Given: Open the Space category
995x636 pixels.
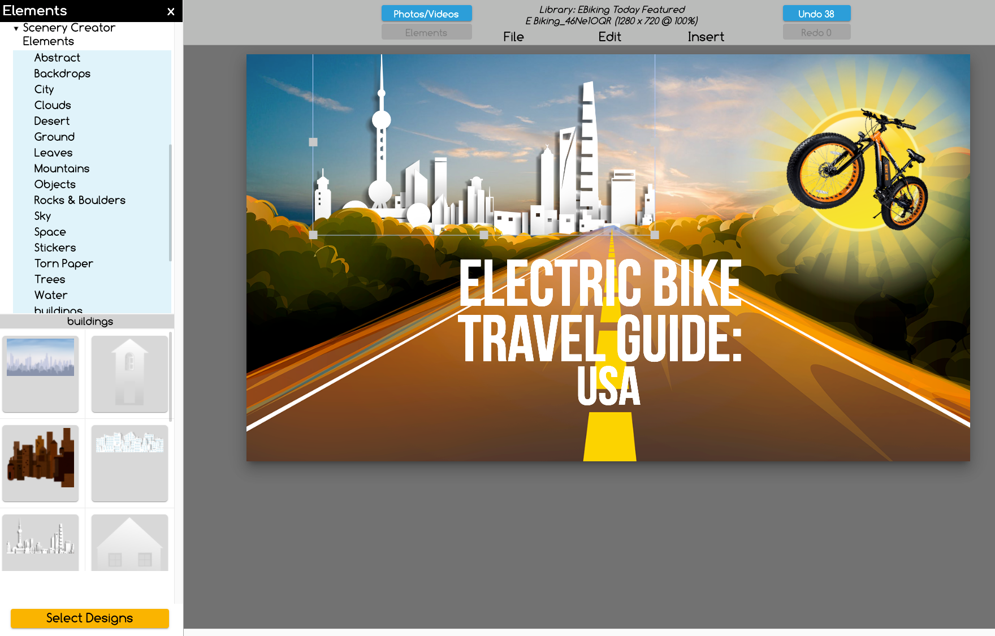Looking at the screenshot, I should 50,232.
